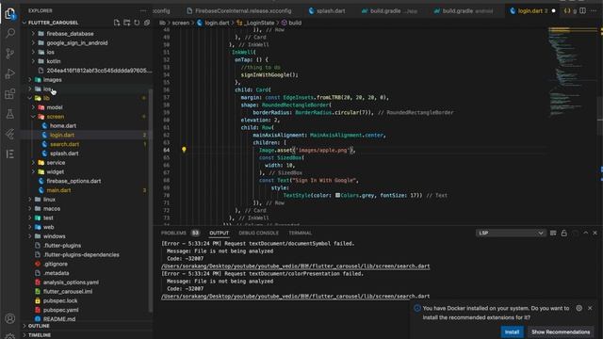This screenshot has height=339, width=603.
Task: Open the LSP output channel dropdown
Action: tap(511, 233)
